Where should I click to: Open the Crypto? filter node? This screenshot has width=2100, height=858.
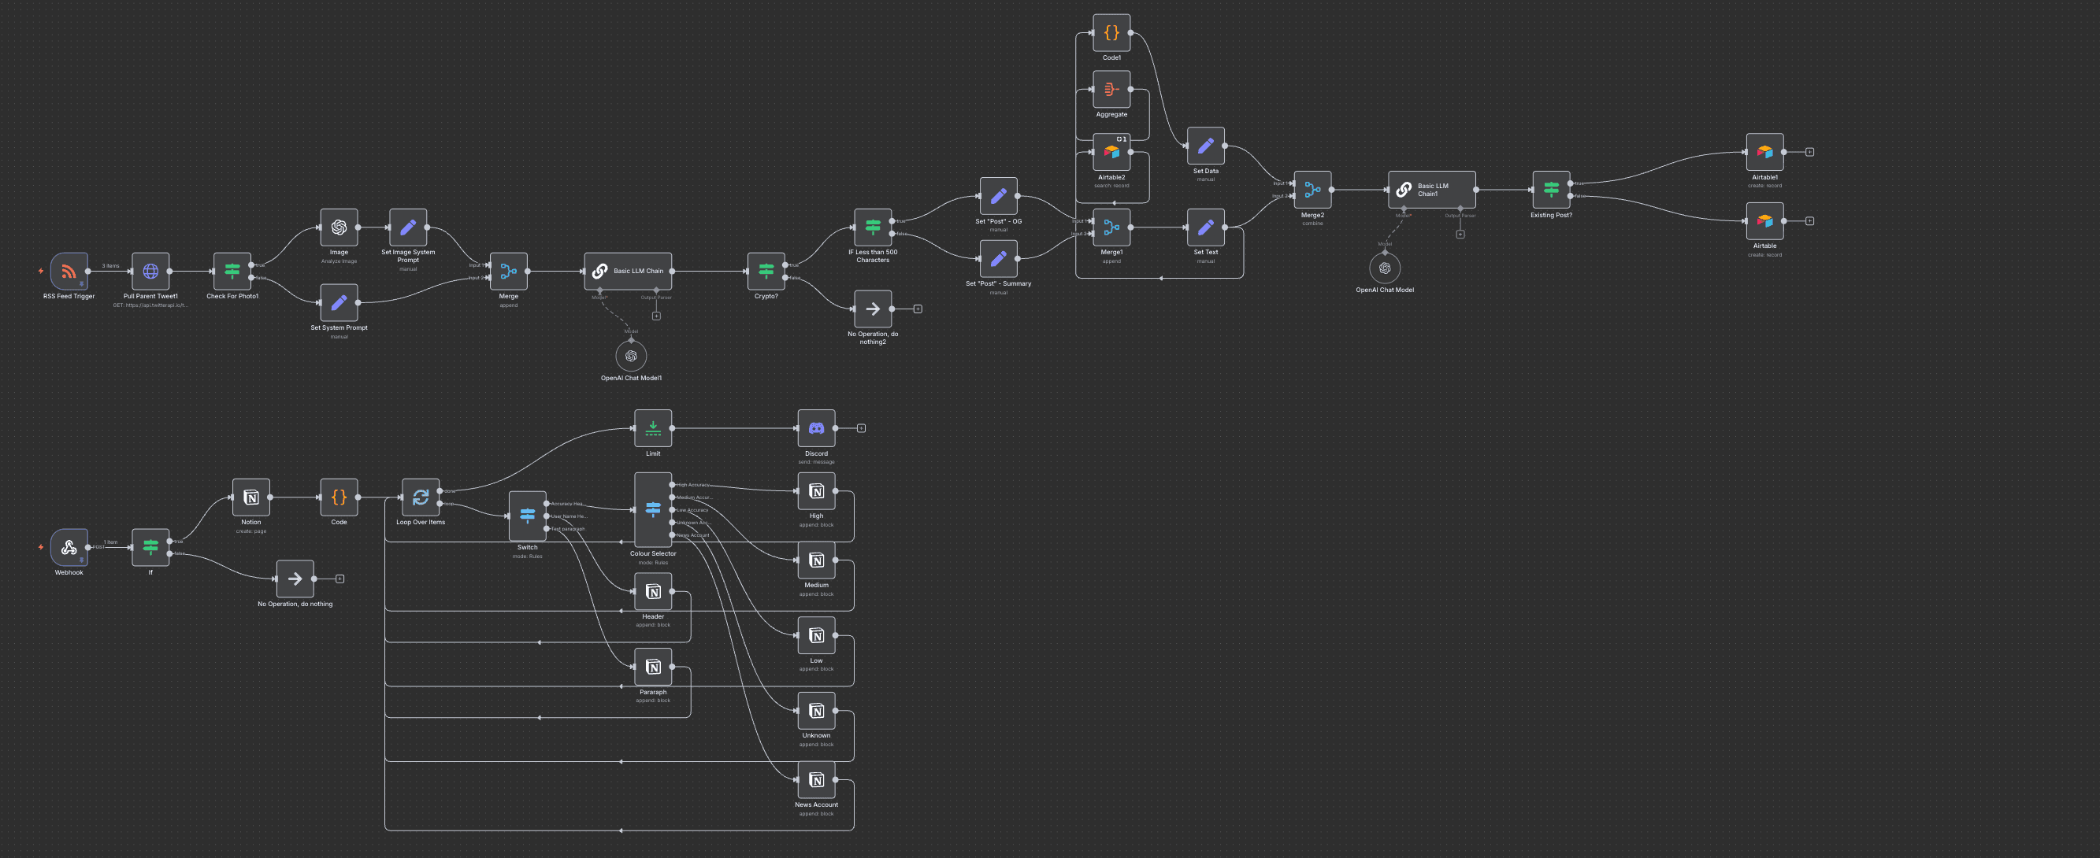766,272
